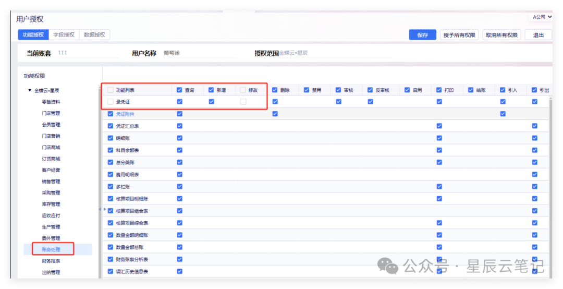Viewport: 563px width, 289px height.
Task: Select 账务处理 in the sidebar tree
Action: pos(51,249)
